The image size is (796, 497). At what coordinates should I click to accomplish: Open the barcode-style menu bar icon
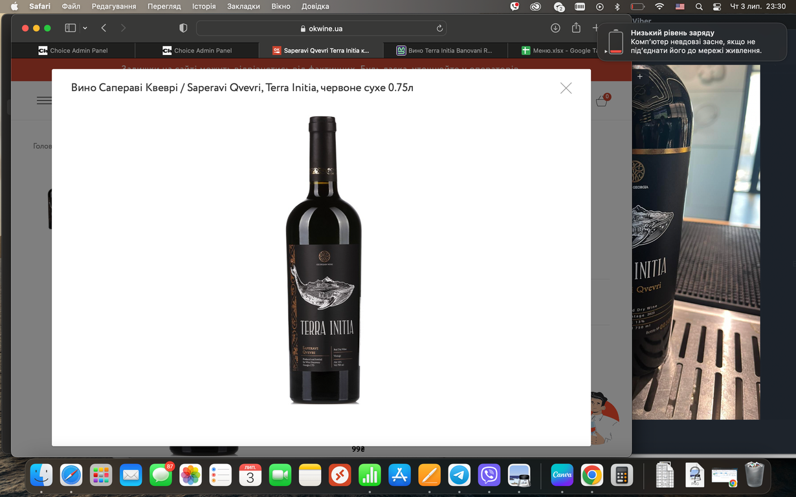[x=580, y=6]
